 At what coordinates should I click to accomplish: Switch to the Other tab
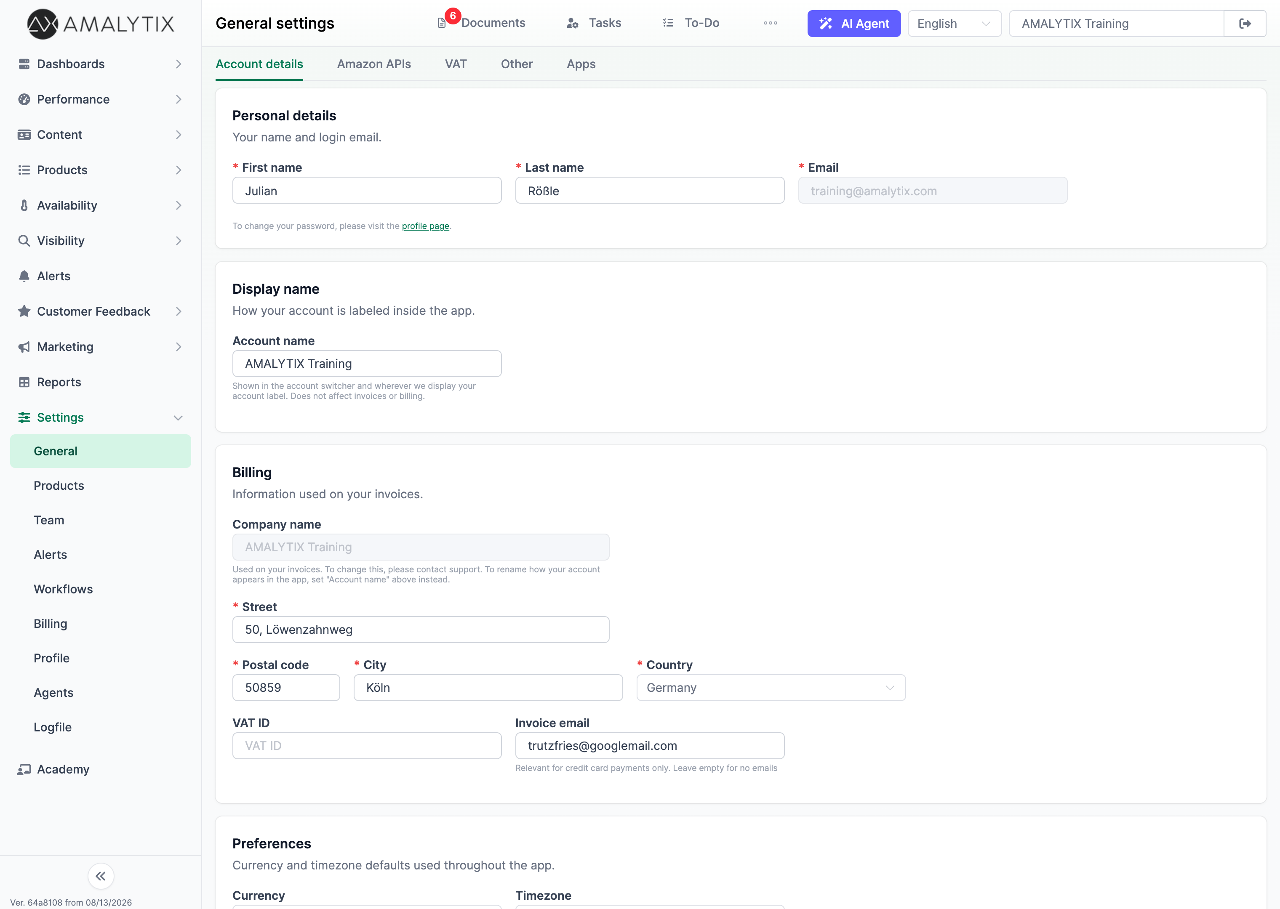tap(517, 64)
